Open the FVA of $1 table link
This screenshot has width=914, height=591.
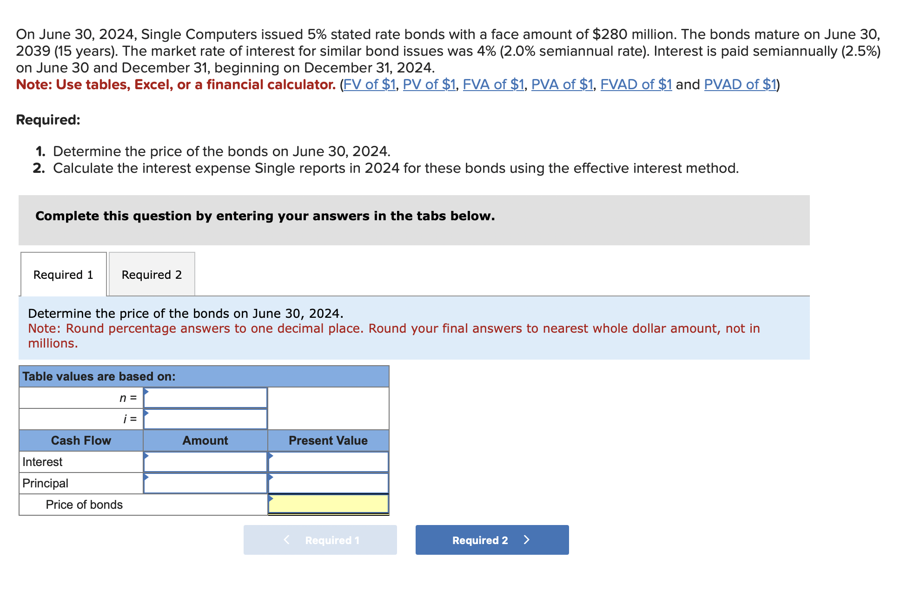[x=494, y=85]
